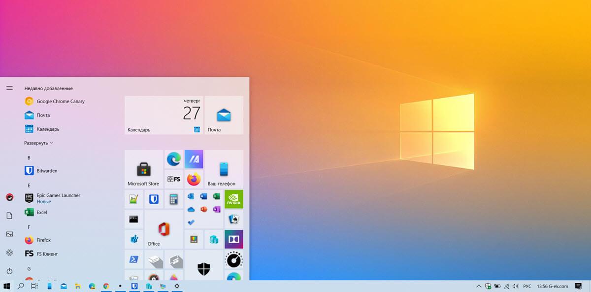
Task: Open Microsoft Edge from the taskbar
Action: (x=92, y=286)
